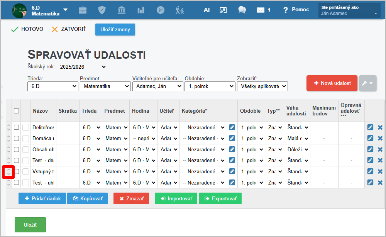Click edit pencil at end of Vstupný row
The height and width of the screenshot is (237, 386).
370,171
